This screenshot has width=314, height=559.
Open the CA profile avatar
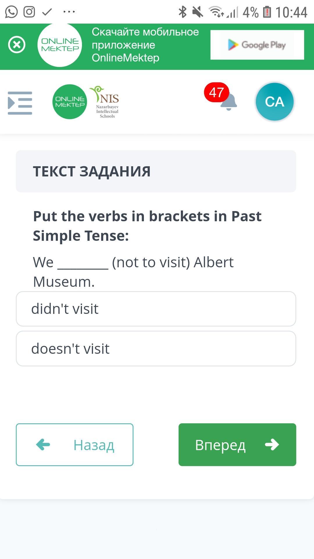pyautogui.click(x=274, y=102)
